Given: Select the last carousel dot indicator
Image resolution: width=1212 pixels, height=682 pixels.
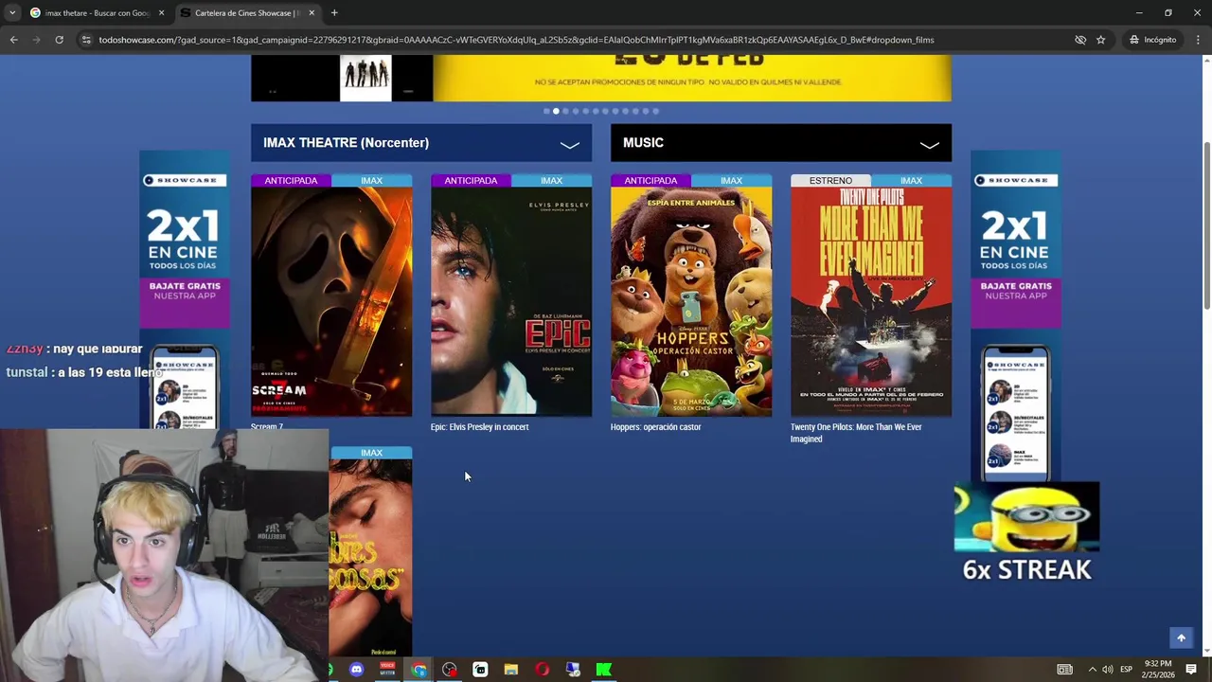Looking at the screenshot, I should [x=655, y=111].
